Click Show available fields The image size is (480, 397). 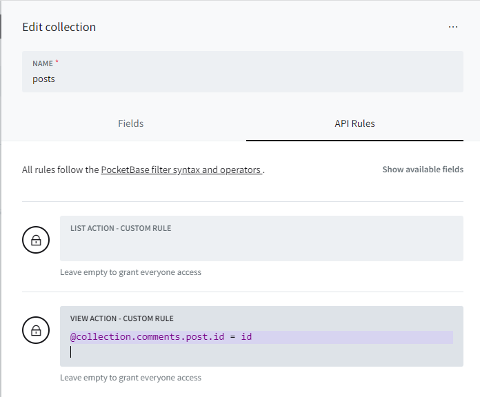[423, 170]
